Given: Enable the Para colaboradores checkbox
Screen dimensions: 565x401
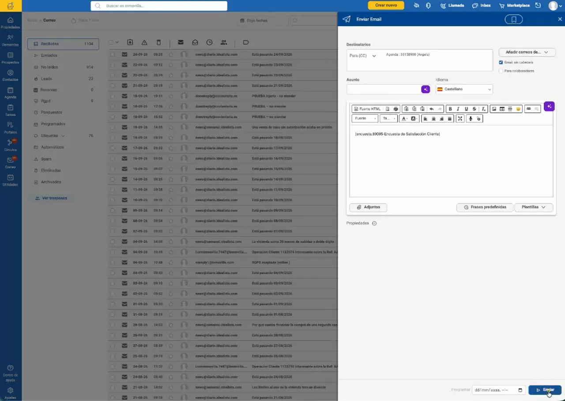Looking at the screenshot, I should coord(501,71).
